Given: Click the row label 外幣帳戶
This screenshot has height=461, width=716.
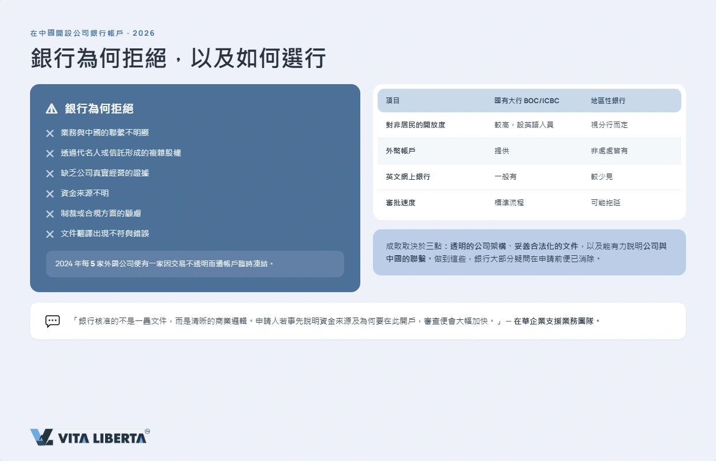Looking at the screenshot, I should pos(401,151).
